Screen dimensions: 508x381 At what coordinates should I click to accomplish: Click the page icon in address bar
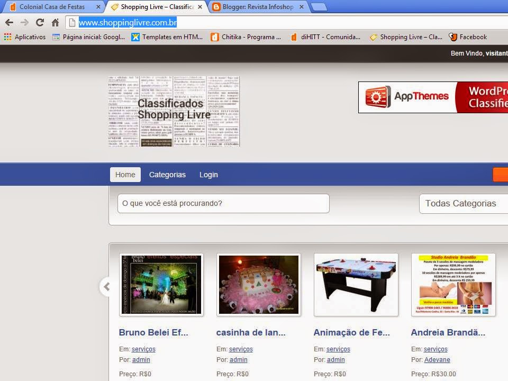[x=72, y=22]
